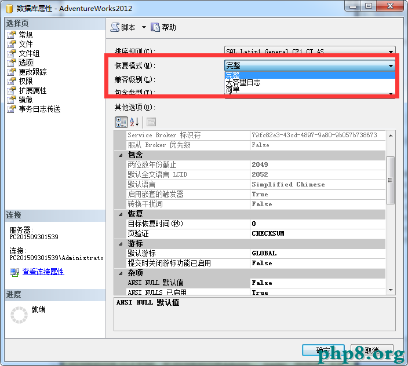Switch property grid to categorized view

click(121, 122)
